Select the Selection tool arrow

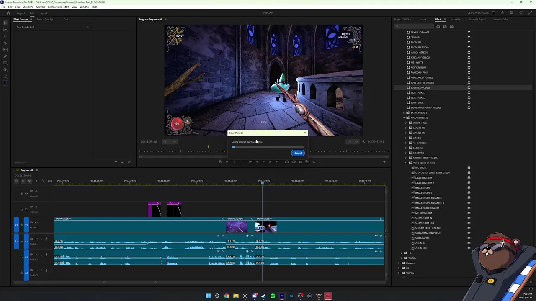(5, 23)
